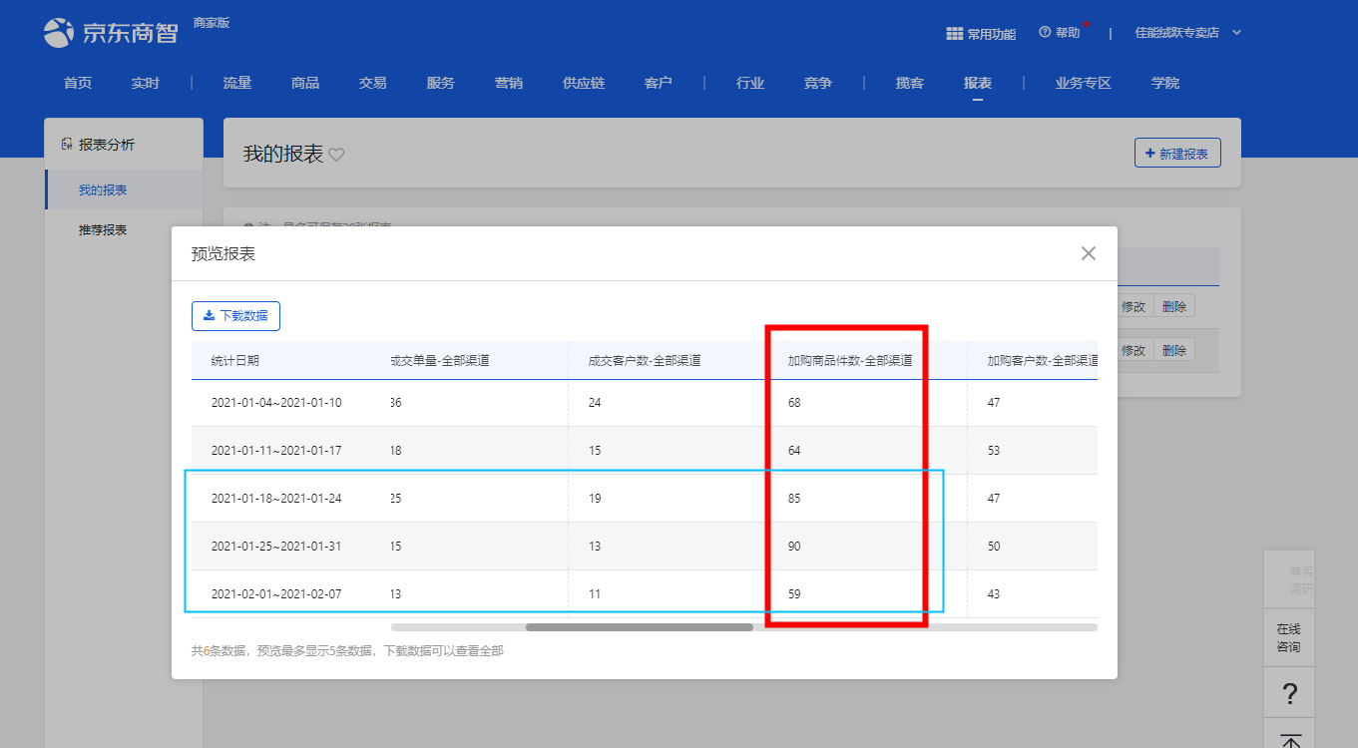Click date 2021-01-25~2021-01-31 row
The image size is (1358, 748).
[x=276, y=547]
